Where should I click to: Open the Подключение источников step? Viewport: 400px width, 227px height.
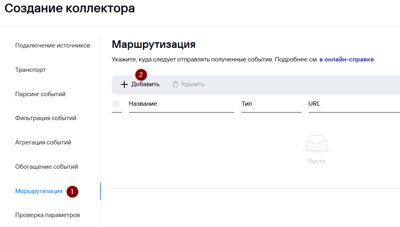click(53, 45)
